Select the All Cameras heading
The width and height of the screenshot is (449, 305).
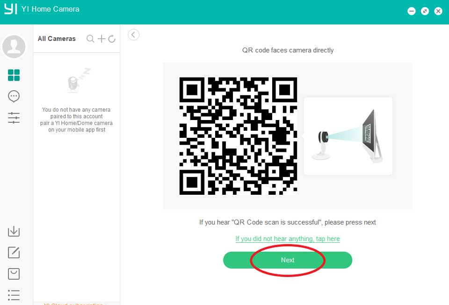[x=57, y=39]
